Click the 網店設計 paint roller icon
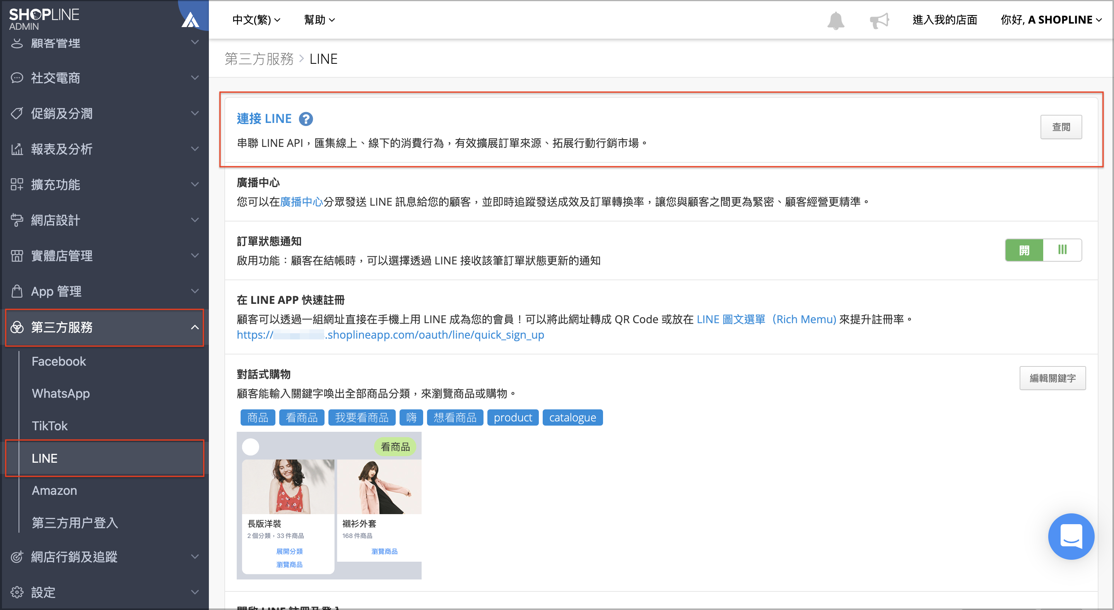 [17, 220]
